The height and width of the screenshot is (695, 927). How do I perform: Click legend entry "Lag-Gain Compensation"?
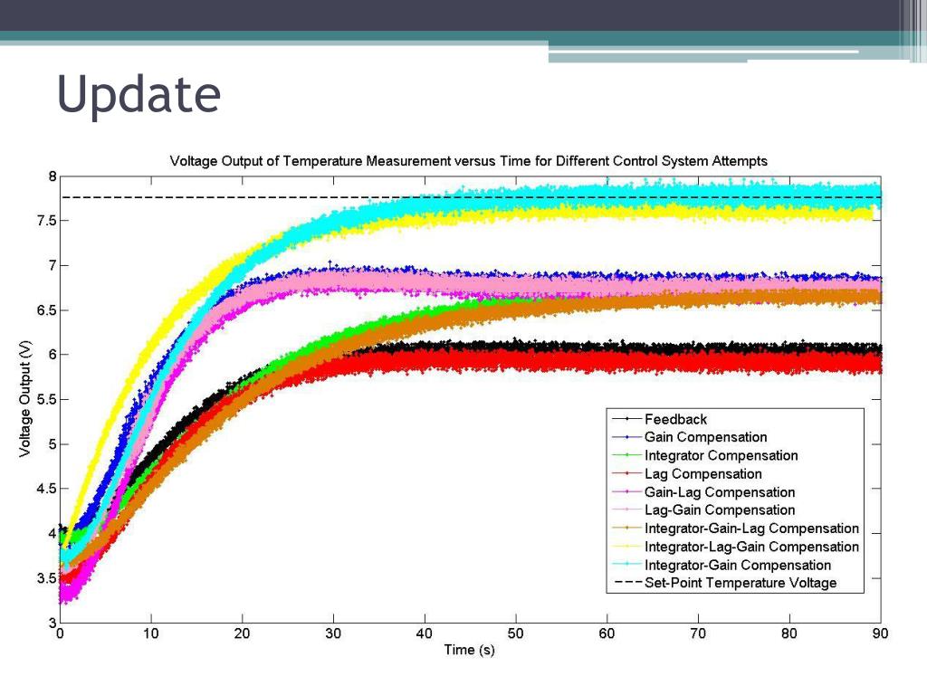(x=720, y=510)
